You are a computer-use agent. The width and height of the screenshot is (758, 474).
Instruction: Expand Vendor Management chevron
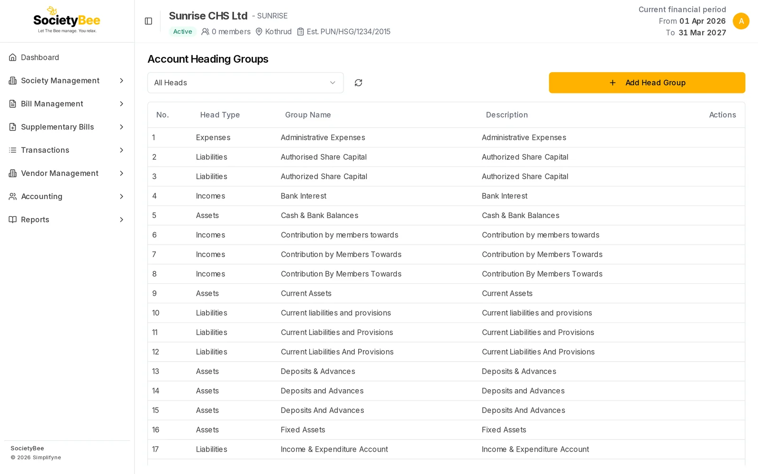point(122,173)
